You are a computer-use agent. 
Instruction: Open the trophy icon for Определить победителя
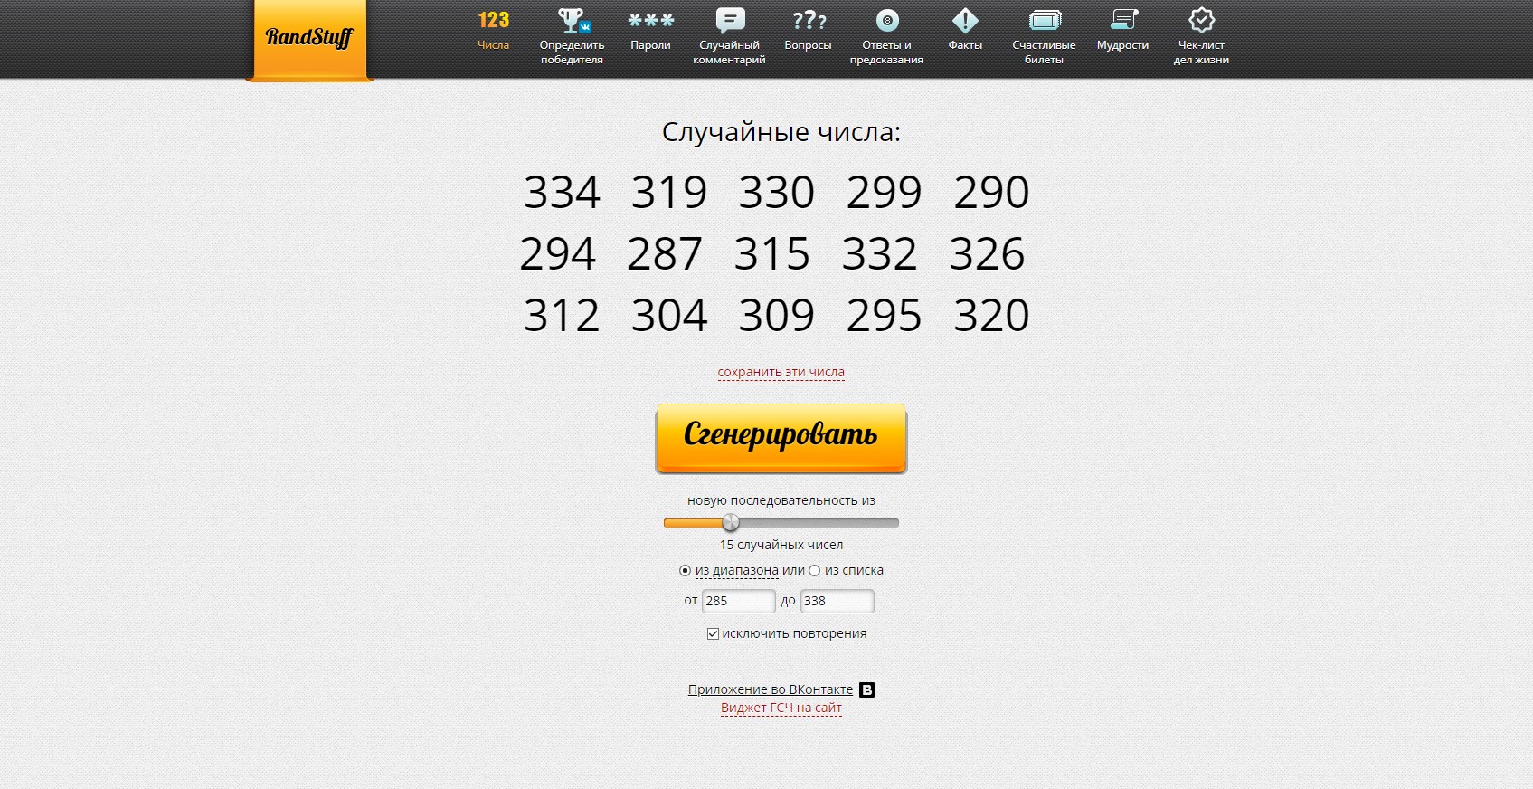(572, 21)
